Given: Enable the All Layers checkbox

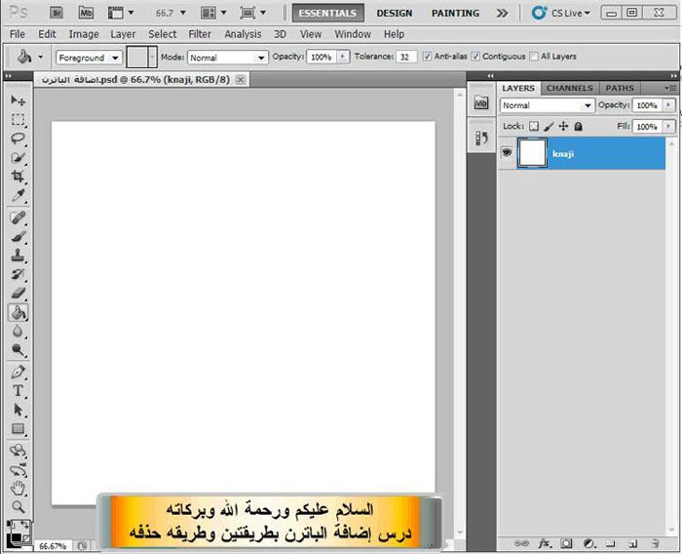Looking at the screenshot, I should point(534,57).
